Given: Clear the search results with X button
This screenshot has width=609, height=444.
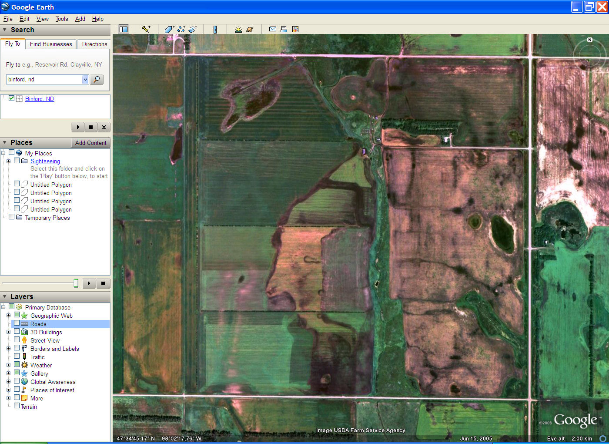Looking at the screenshot, I should tap(104, 127).
